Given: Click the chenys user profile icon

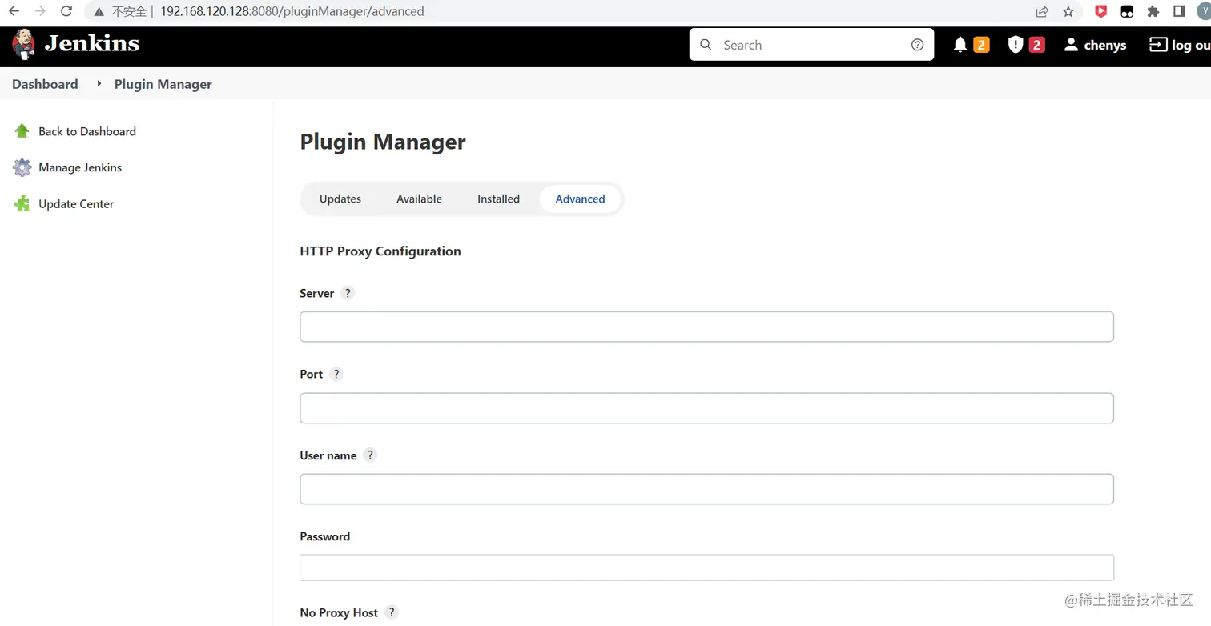Looking at the screenshot, I should coord(1071,45).
